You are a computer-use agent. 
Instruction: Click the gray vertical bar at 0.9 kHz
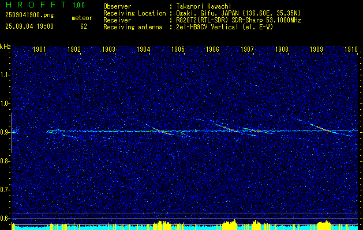[x=11, y=133]
